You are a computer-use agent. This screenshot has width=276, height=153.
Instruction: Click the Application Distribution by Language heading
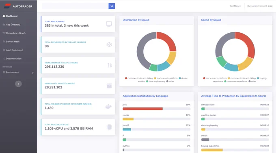[145, 96]
